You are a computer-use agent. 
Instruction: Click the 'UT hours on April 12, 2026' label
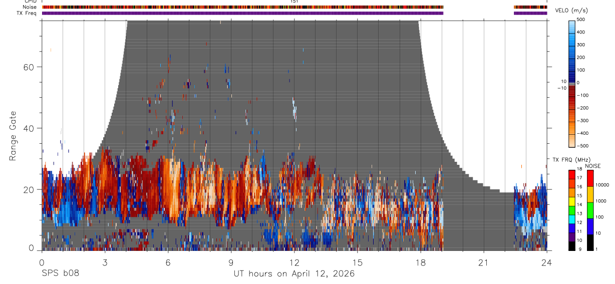(x=294, y=273)
